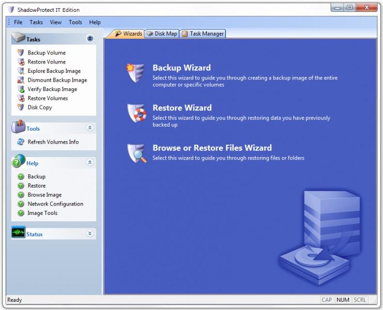This screenshot has width=383, height=310.
Task: Launch the Browse or Restore Files Wizard link
Action: [x=212, y=148]
